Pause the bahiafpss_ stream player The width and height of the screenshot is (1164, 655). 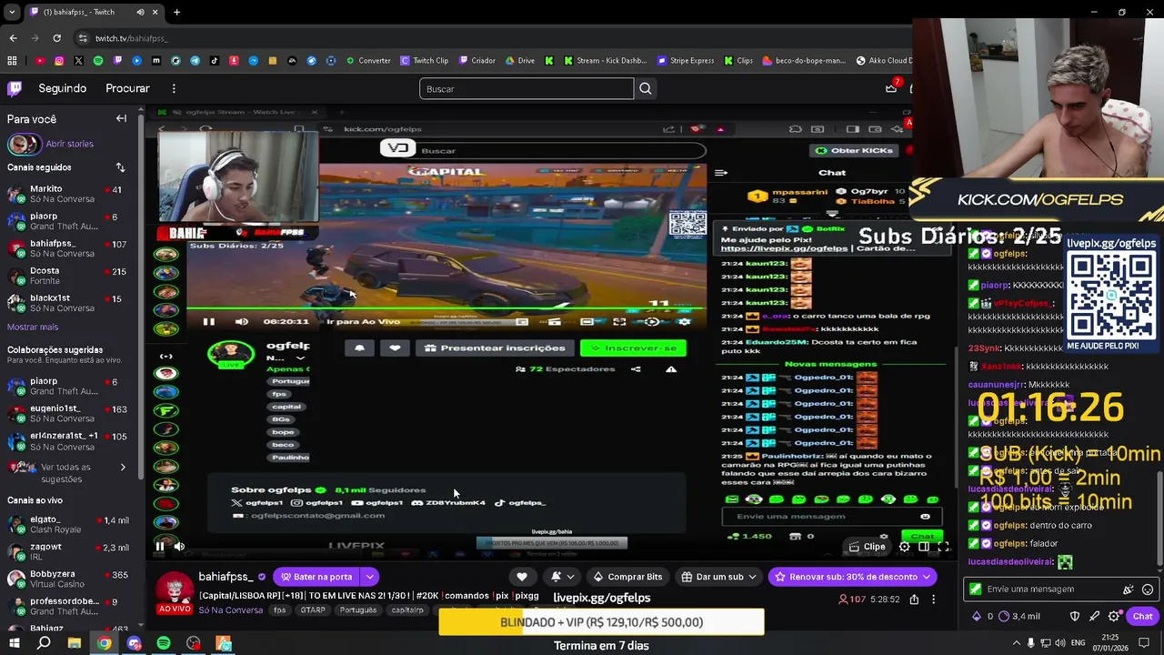160,546
